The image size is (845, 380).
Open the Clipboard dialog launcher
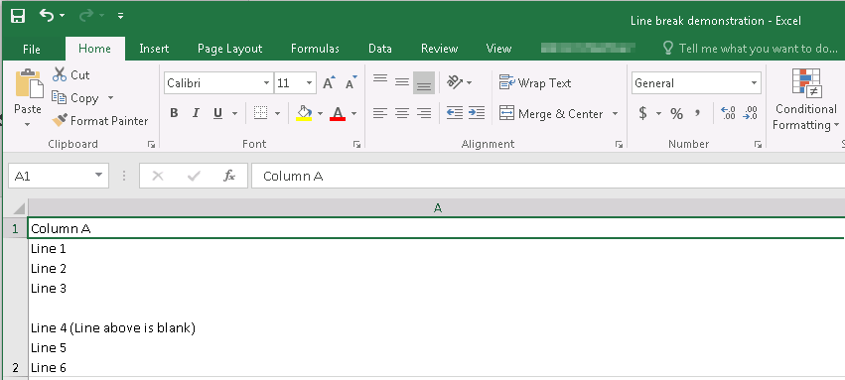tap(152, 144)
